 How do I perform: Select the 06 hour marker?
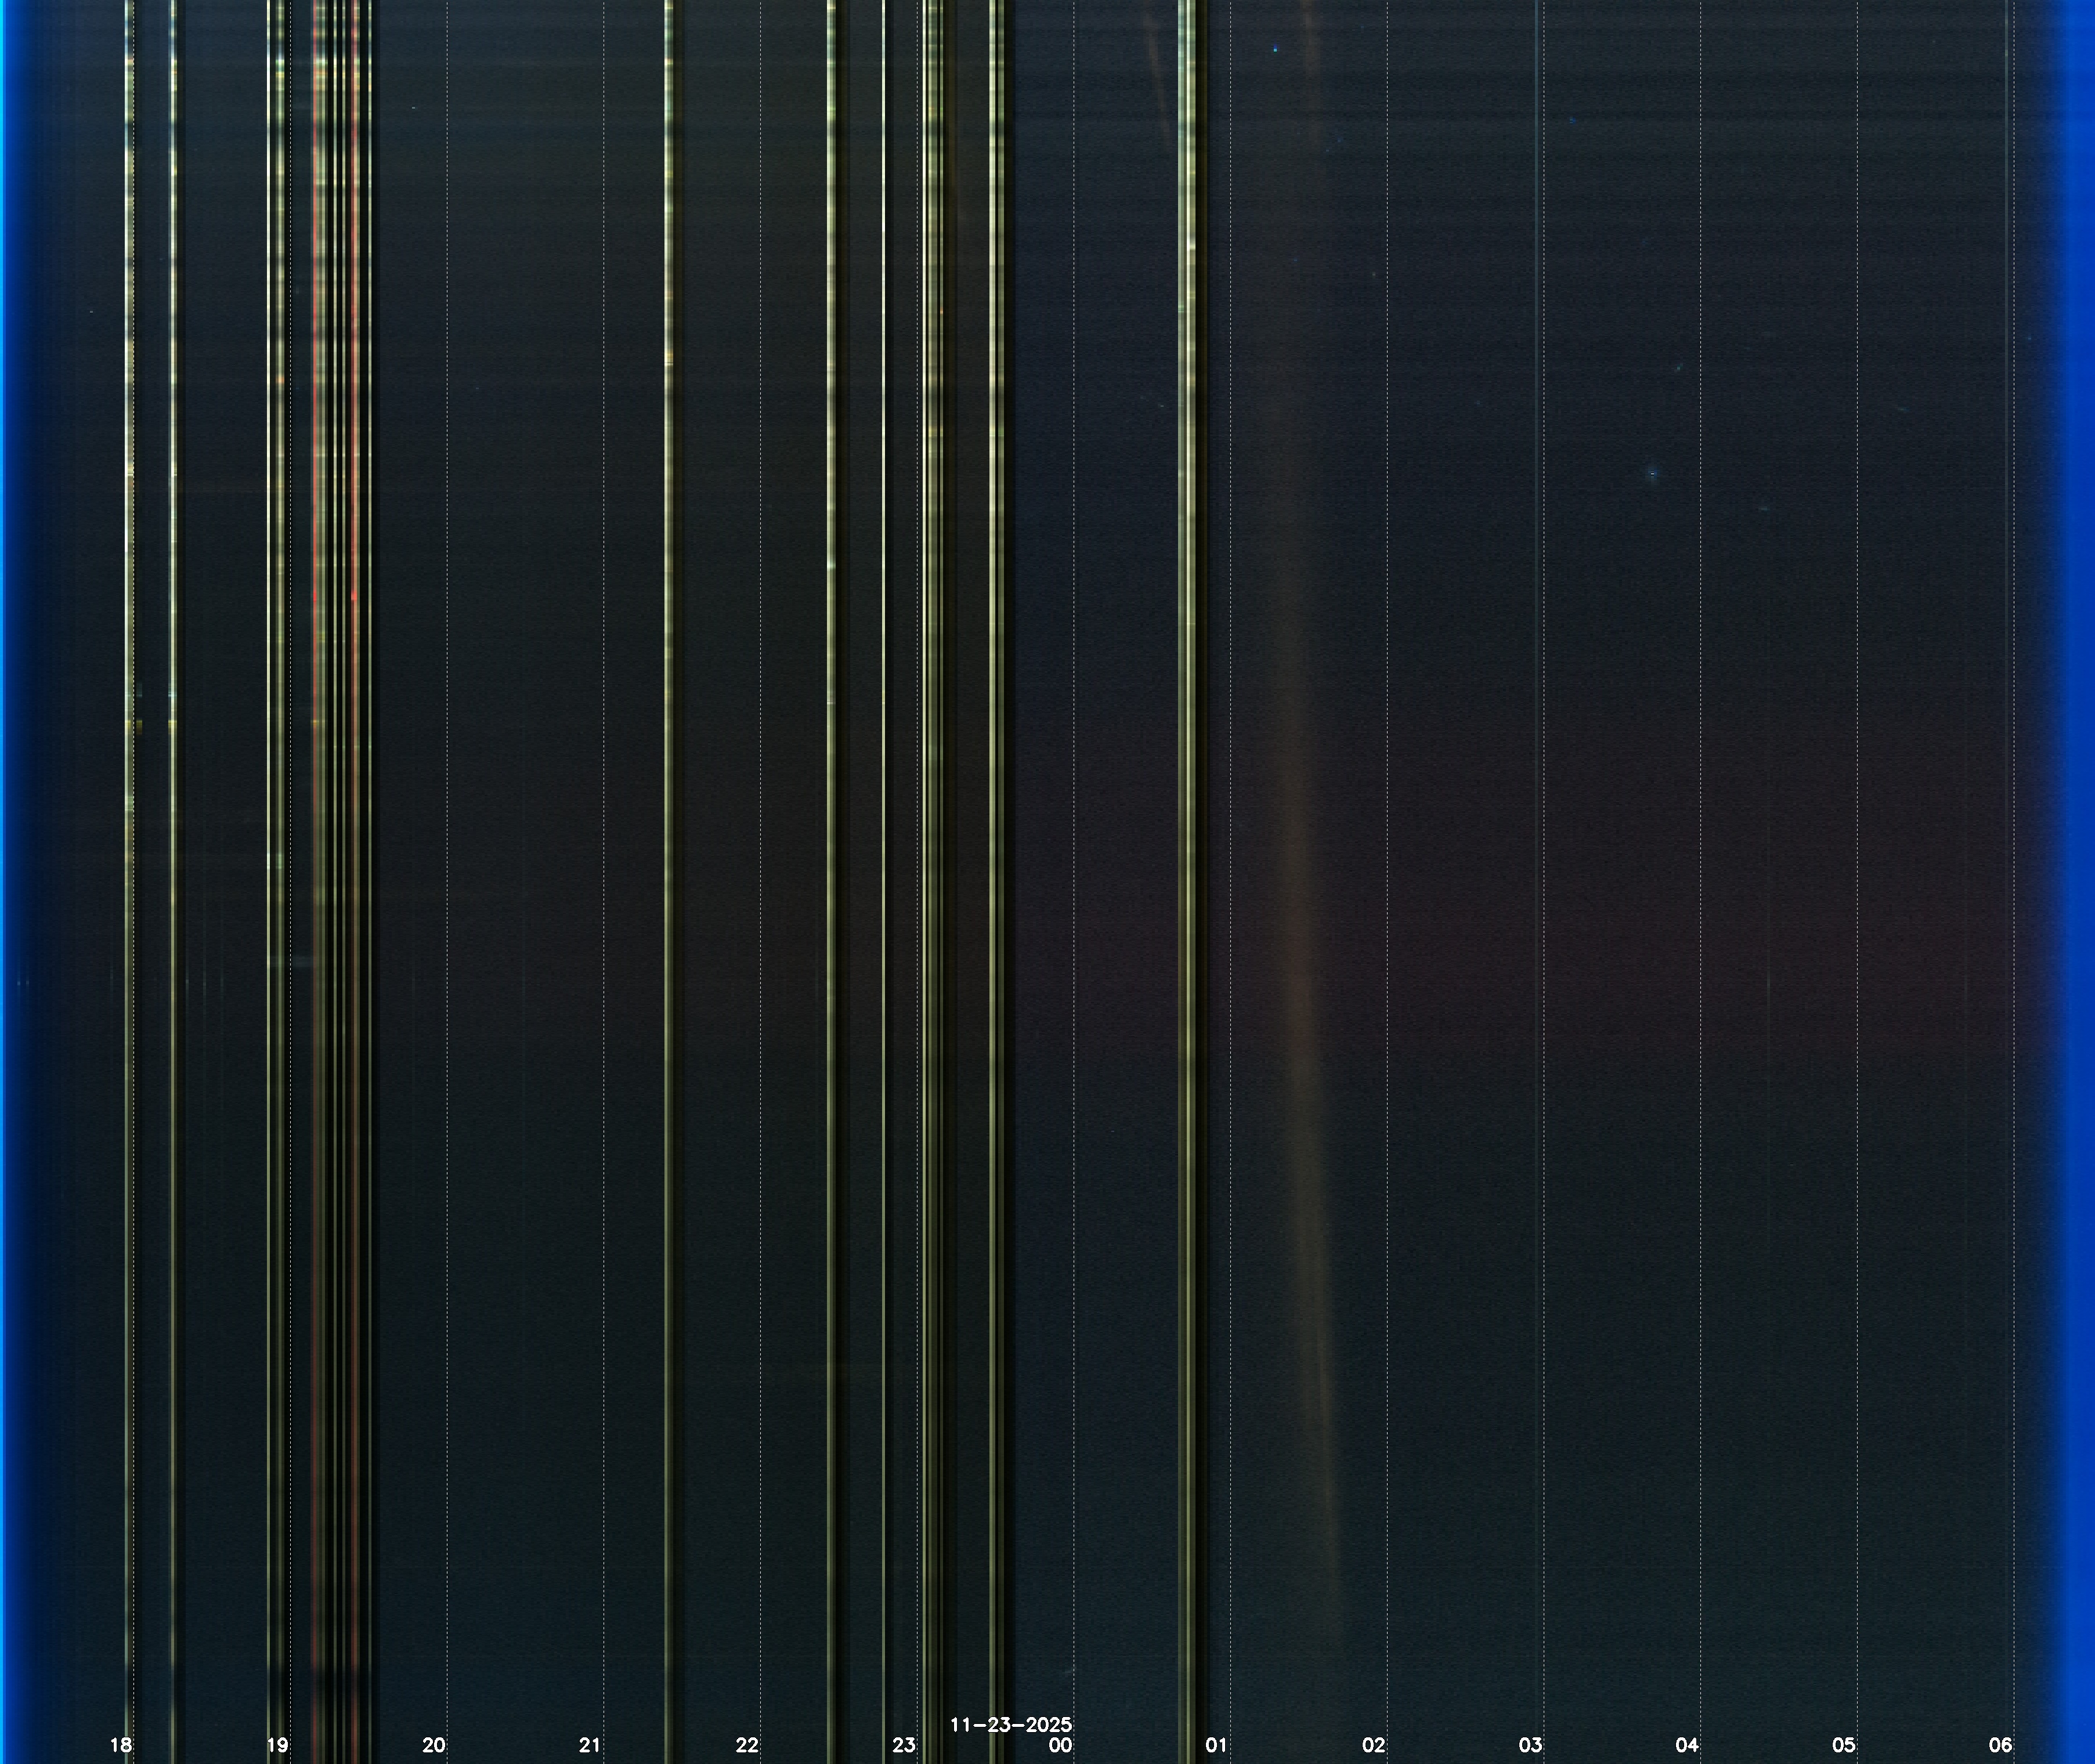click(2000, 1745)
